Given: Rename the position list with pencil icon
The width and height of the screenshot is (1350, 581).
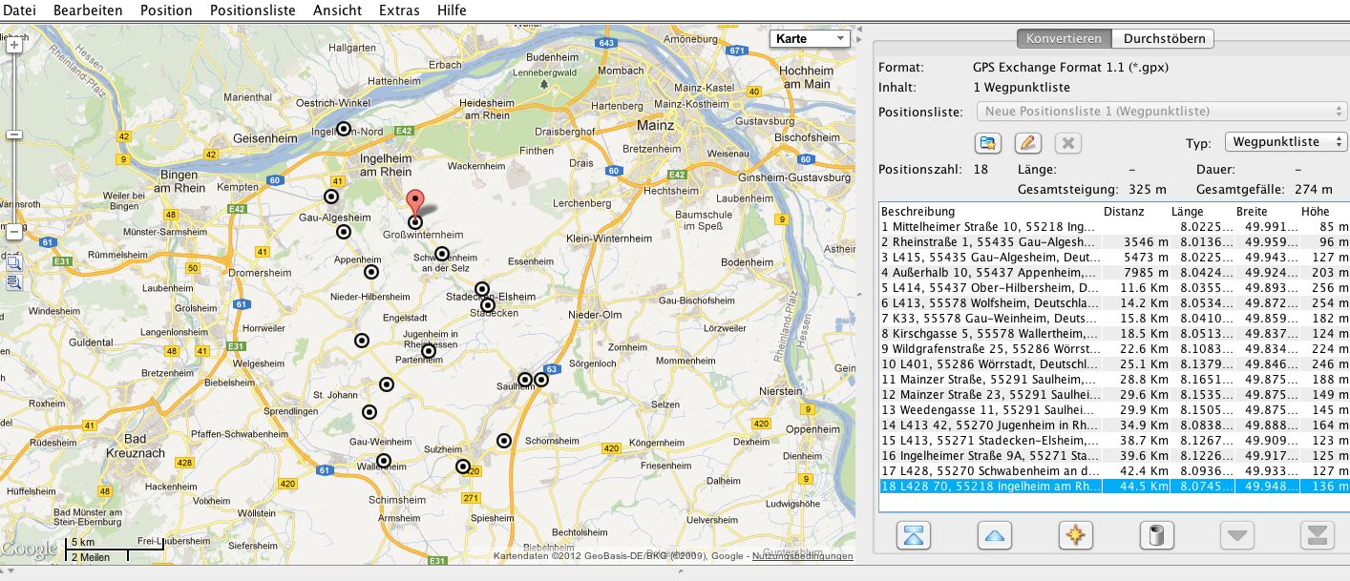Looking at the screenshot, I should click(x=1027, y=143).
